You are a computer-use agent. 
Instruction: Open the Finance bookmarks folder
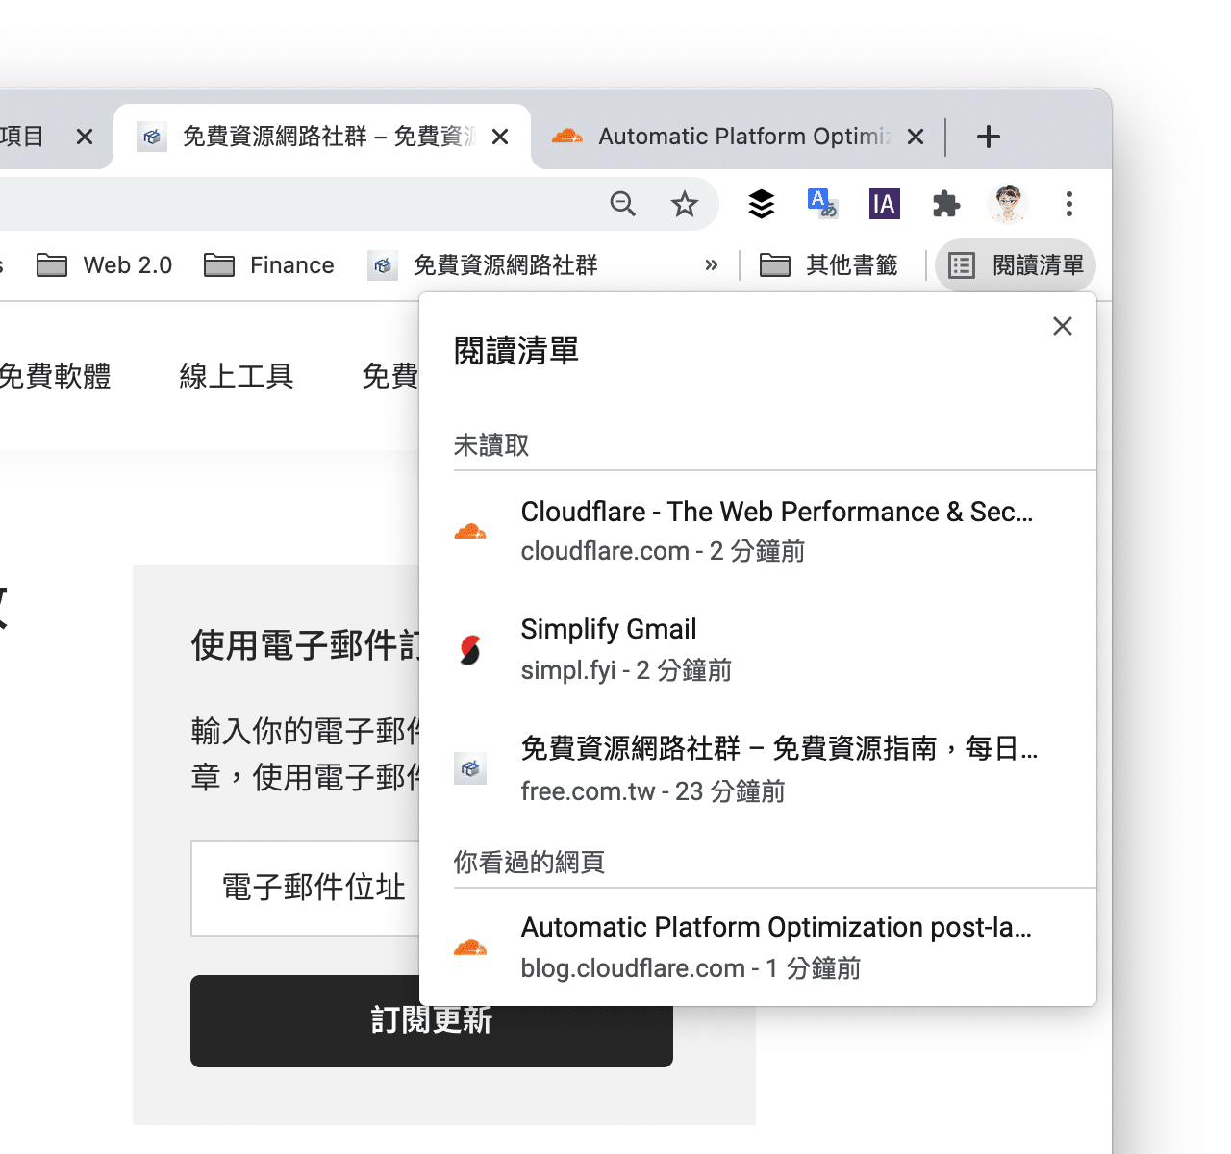click(x=269, y=265)
